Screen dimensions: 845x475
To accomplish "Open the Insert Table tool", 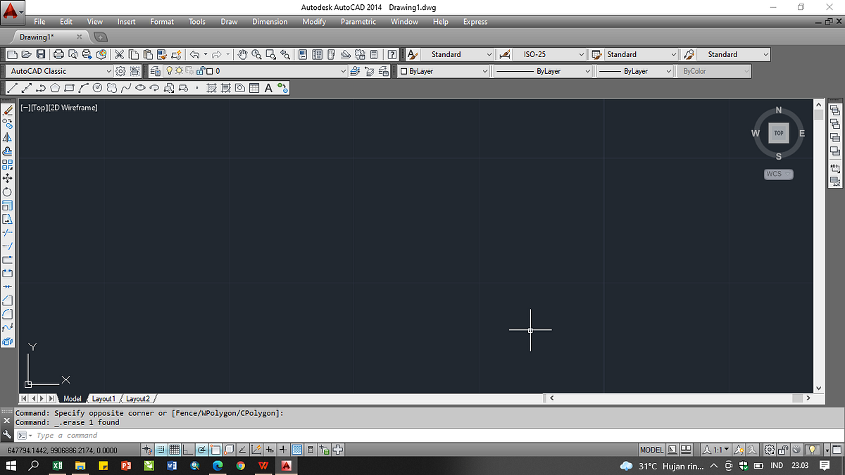I will (254, 87).
